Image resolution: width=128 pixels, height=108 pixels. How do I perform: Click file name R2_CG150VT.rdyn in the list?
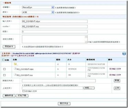coord(25,69)
